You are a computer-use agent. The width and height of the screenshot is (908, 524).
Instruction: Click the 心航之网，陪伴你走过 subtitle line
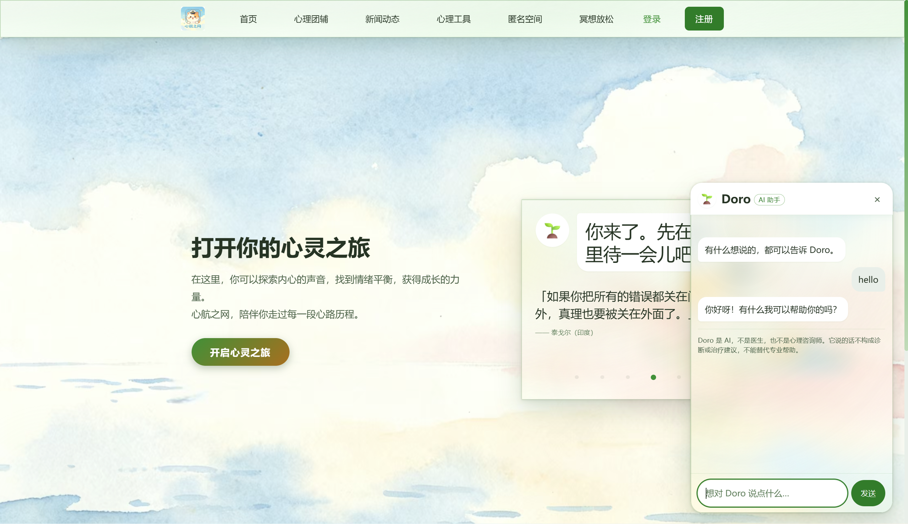tap(276, 314)
